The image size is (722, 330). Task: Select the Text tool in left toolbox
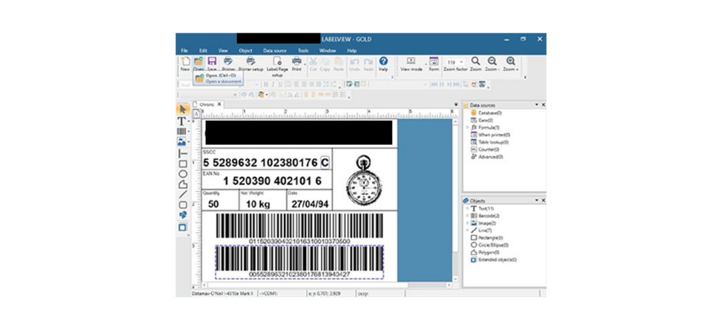(x=181, y=122)
